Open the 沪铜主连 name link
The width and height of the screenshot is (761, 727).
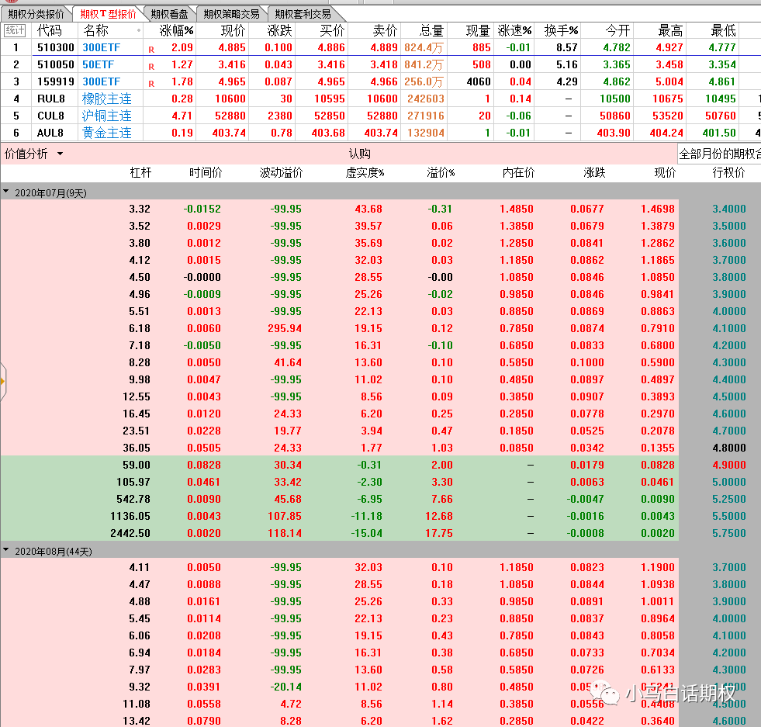(x=107, y=116)
